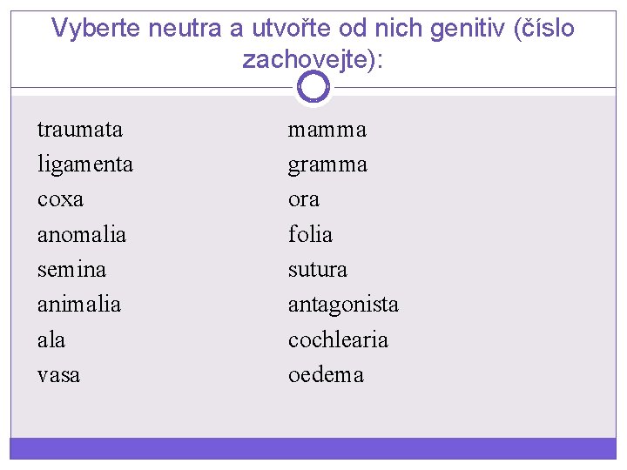
Task: Select the word 'semina'
Action: [x=71, y=270]
